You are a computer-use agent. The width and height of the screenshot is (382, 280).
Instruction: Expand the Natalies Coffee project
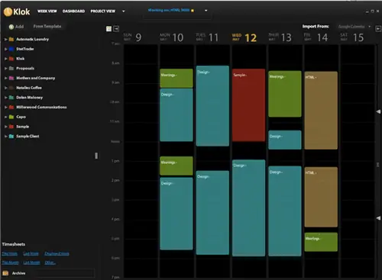(x=5, y=88)
